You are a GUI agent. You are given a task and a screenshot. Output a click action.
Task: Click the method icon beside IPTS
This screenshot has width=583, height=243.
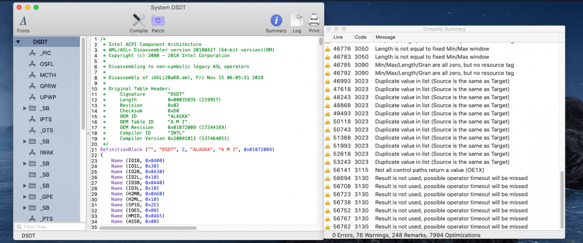click(33, 119)
